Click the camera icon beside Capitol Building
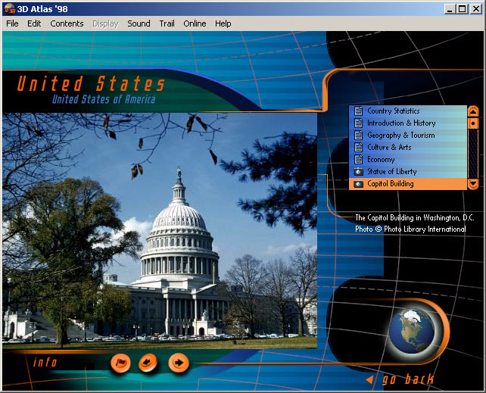This screenshot has height=393, width=486. [x=359, y=184]
